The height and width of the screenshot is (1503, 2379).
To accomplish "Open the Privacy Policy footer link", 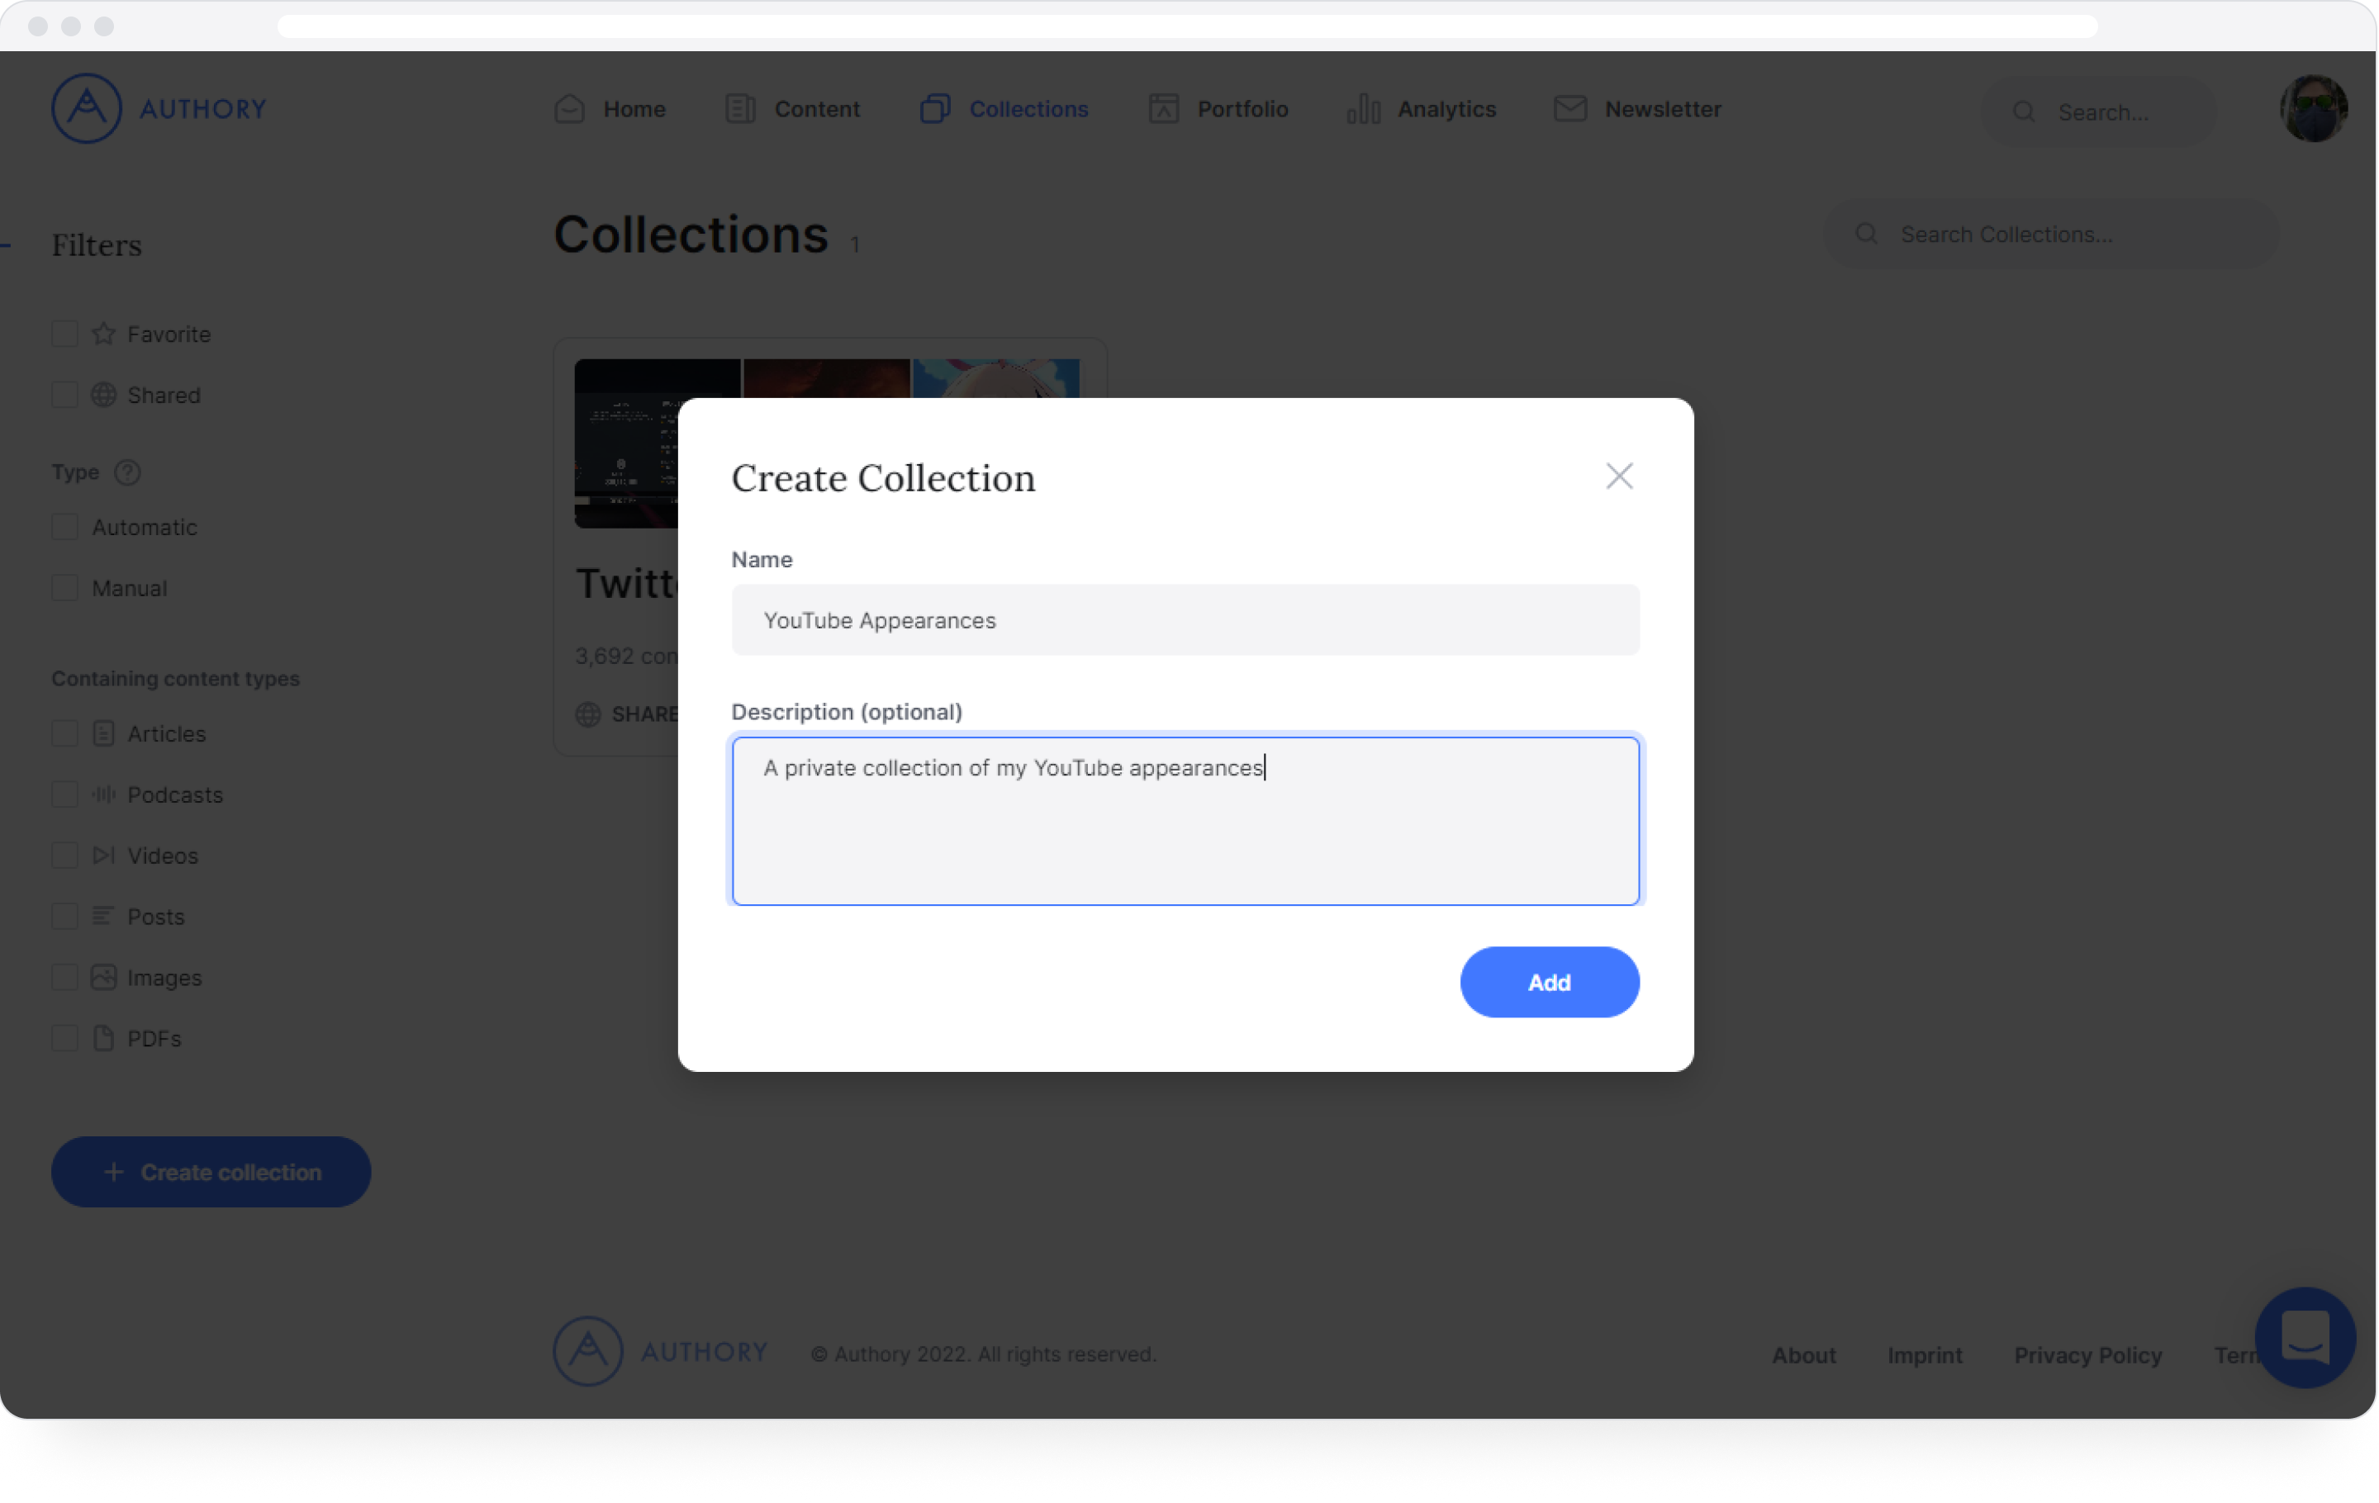I will pyautogui.click(x=2087, y=1355).
